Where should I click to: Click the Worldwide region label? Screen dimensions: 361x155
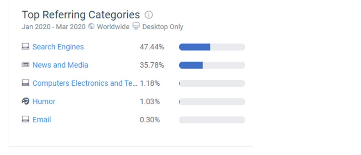click(x=113, y=27)
